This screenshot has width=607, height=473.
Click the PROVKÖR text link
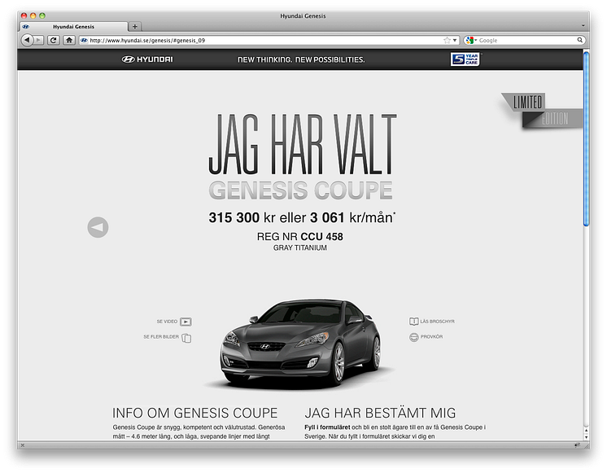coord(431,337)
